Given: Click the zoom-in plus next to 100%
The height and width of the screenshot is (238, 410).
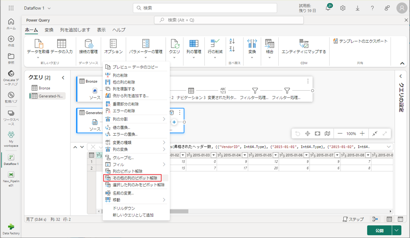Looking at the screenshot, I should coord(362,134).
